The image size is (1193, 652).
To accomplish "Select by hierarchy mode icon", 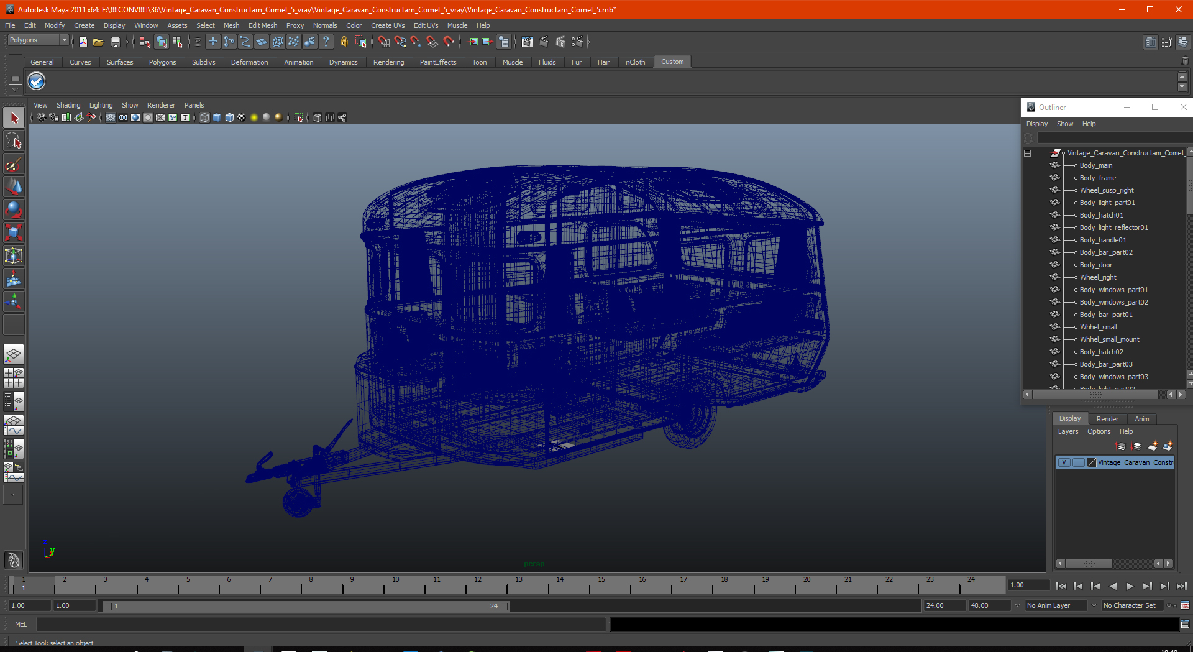I will [x=145, y=42].
